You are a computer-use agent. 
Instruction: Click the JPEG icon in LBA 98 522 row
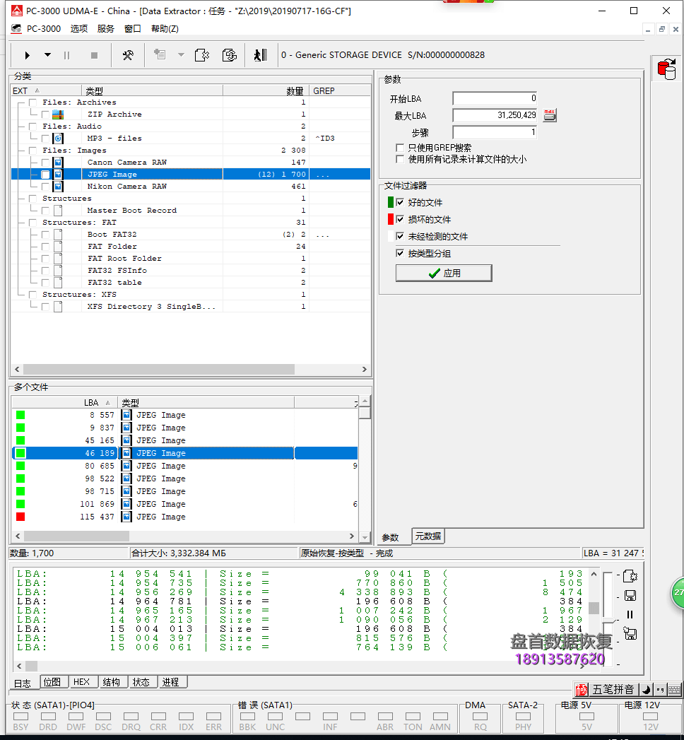click(126, 479)
